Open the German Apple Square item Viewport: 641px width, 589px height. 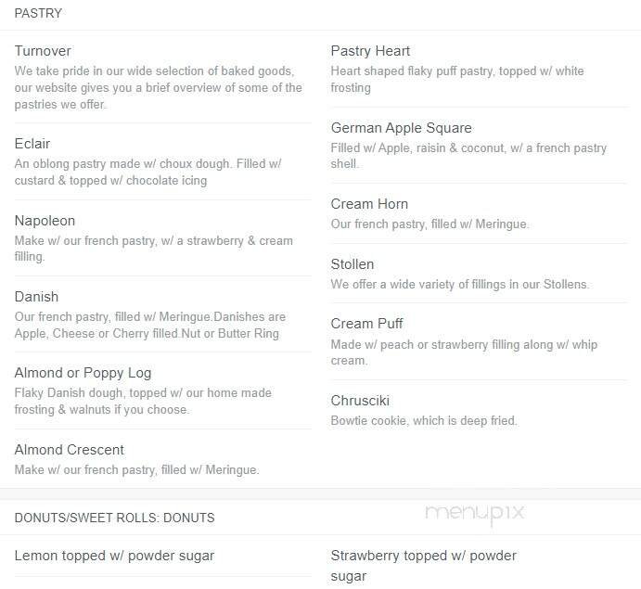point(401,128)
